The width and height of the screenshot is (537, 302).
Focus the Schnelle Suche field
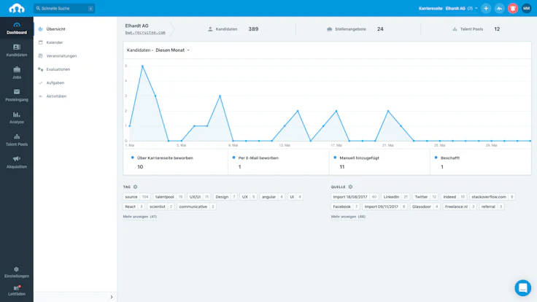[x=64, y=8]
